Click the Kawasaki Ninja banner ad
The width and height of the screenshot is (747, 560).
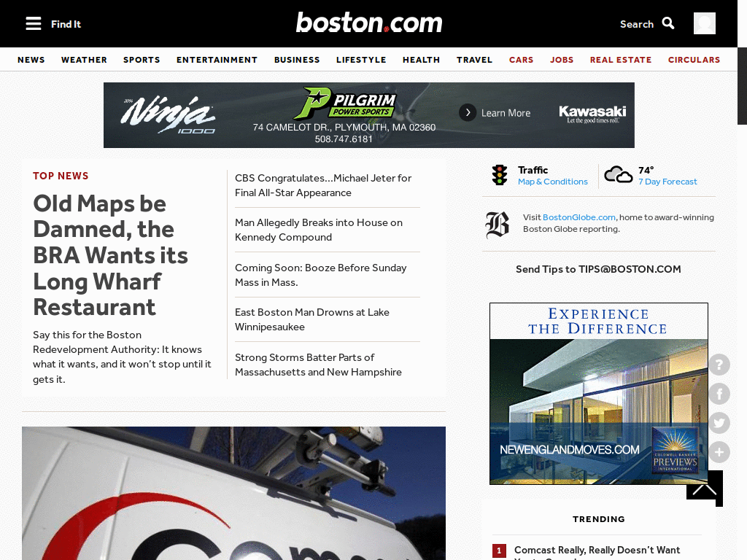[x=368, y=114]
